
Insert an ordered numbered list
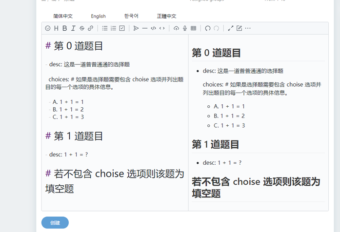click(x=113, y=28)
